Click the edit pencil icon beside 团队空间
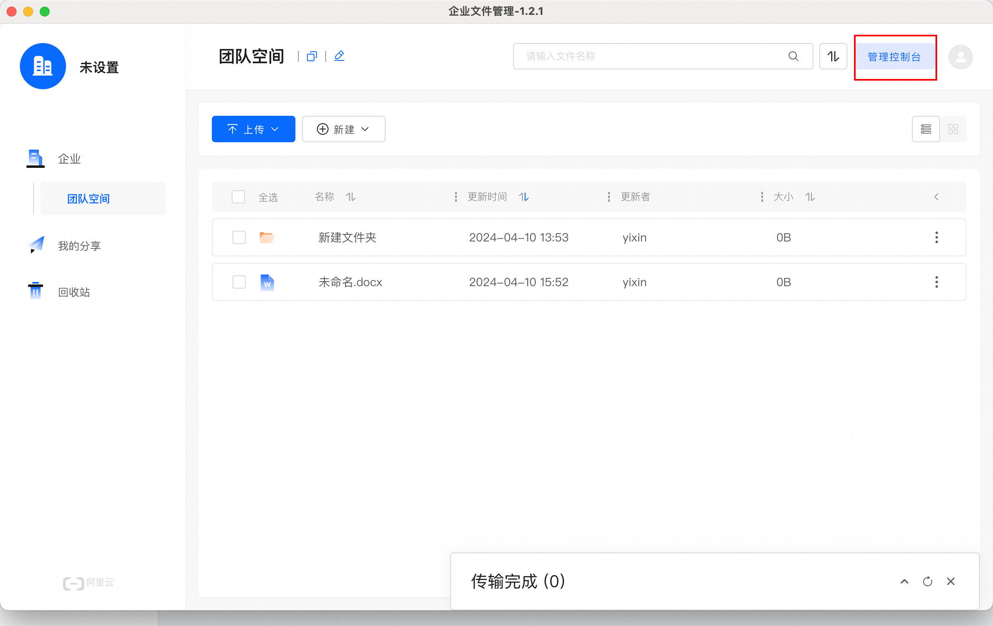The image size is (993, 626). [339, 56]
